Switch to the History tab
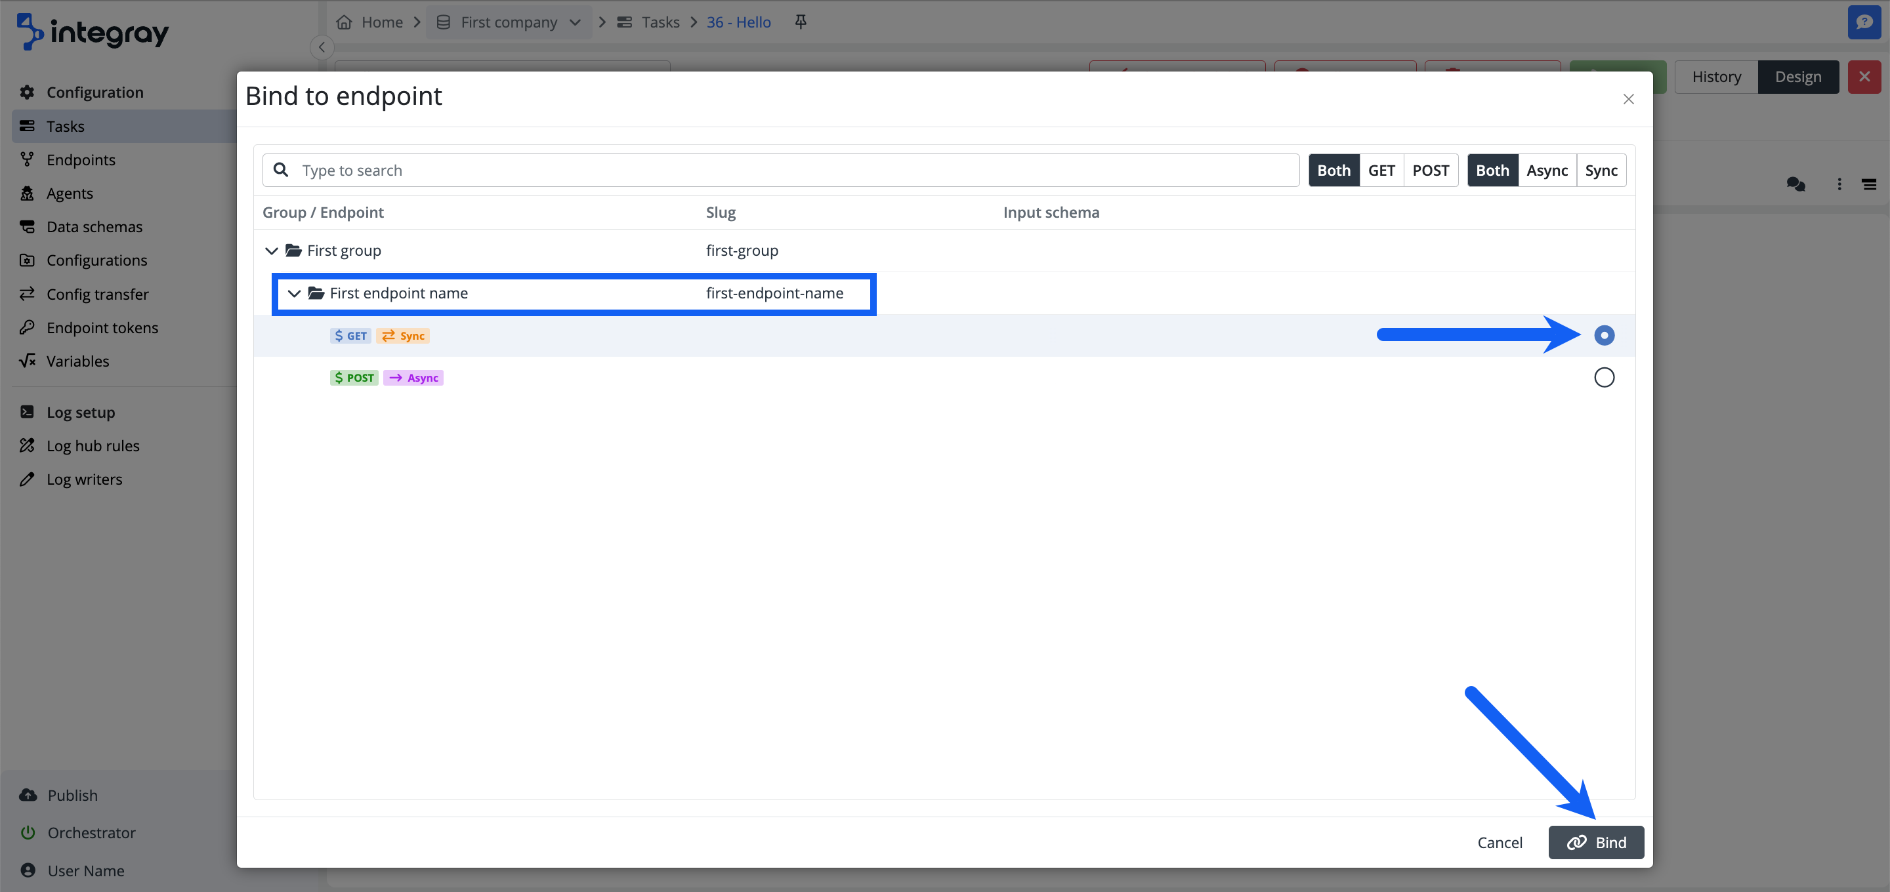The height and width of the screenshot is (892, 1890). pos(1716,76)
